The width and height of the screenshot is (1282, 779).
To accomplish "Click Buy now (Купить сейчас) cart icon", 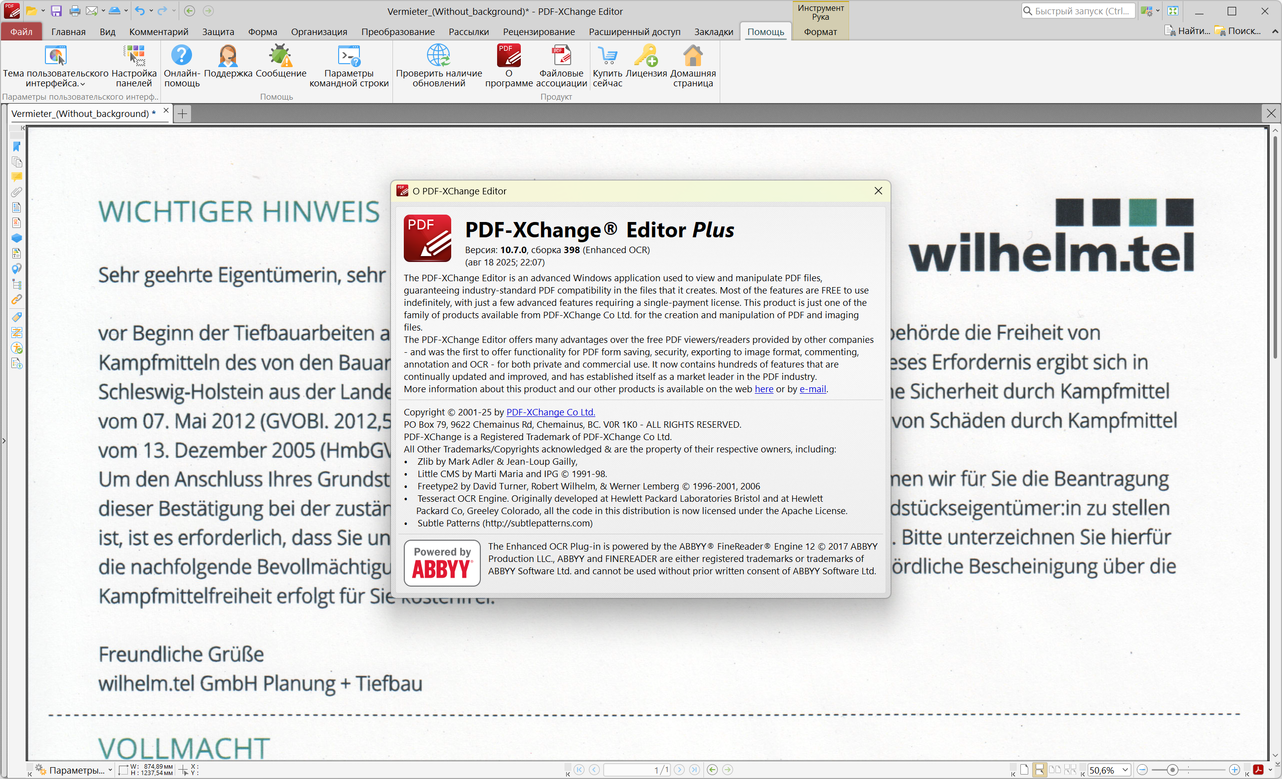I will point(607,66).
